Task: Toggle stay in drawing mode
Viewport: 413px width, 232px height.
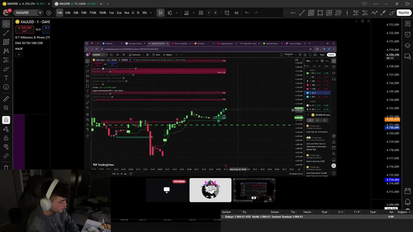Action: point(6,129)
